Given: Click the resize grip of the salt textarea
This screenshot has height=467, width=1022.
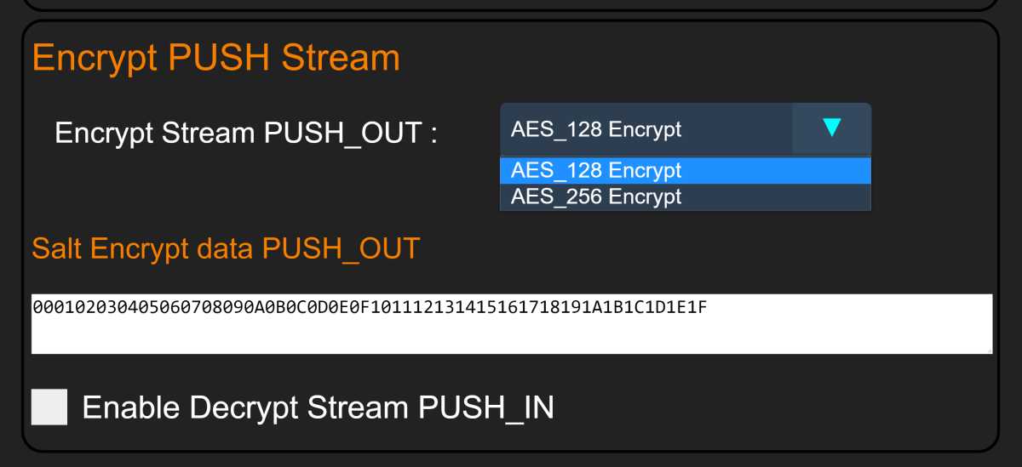Looking at the screenshot, I should click(988, 349).
